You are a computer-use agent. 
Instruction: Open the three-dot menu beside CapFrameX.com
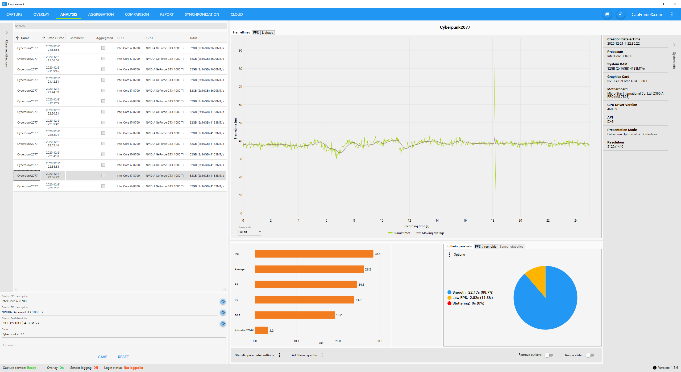coord(672,14)
